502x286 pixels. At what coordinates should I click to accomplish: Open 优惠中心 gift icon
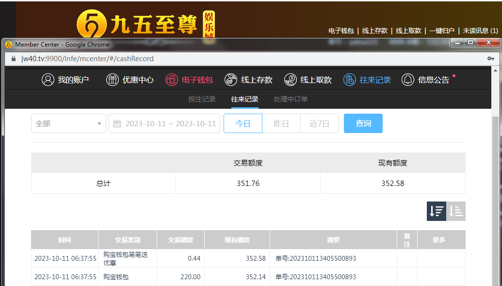tap(113, 80)
